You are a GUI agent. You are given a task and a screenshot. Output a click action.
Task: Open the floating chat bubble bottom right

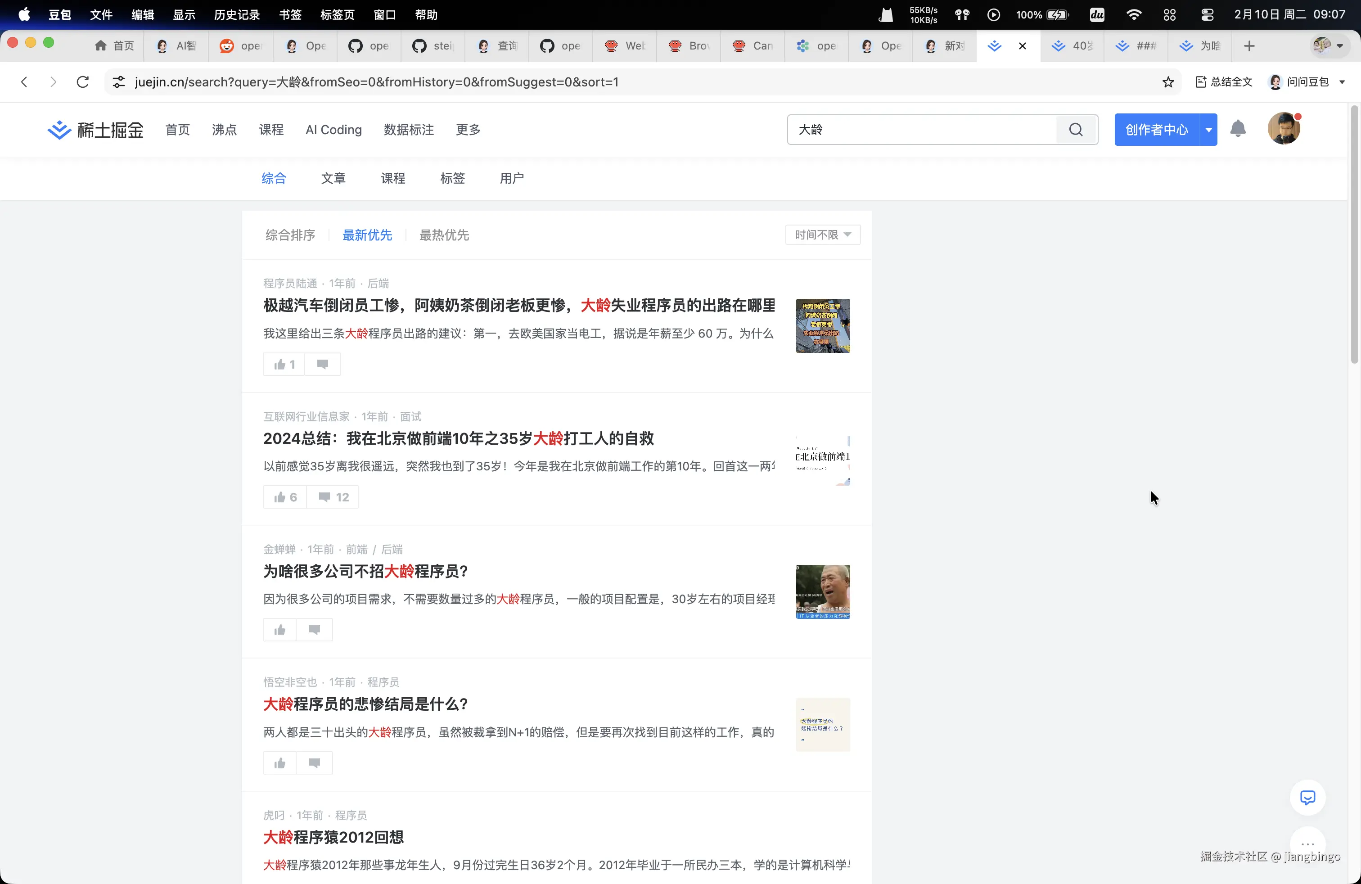1308,798
